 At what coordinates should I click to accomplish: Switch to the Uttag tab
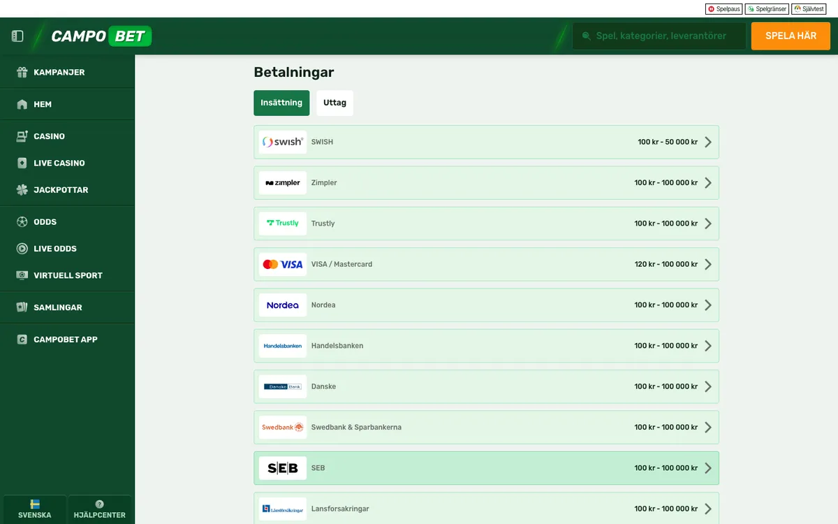pos(335,103)
